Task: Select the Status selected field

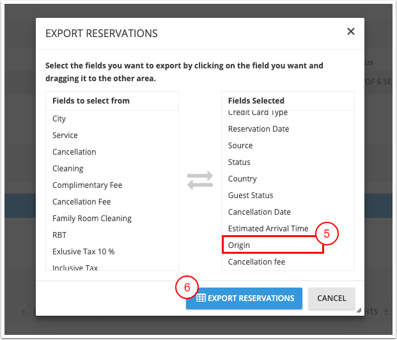Action: pyautogui.click(x=239, y=162)
